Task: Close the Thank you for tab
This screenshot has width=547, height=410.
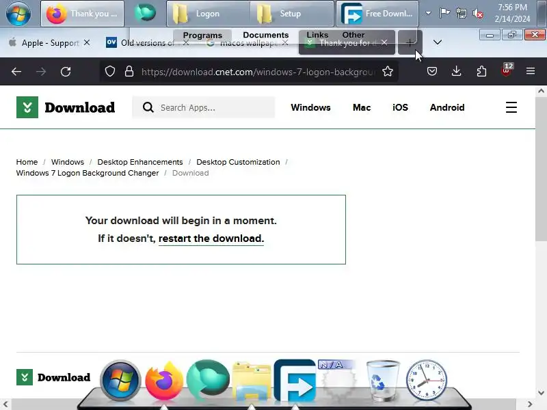Action: click(384, 42)
